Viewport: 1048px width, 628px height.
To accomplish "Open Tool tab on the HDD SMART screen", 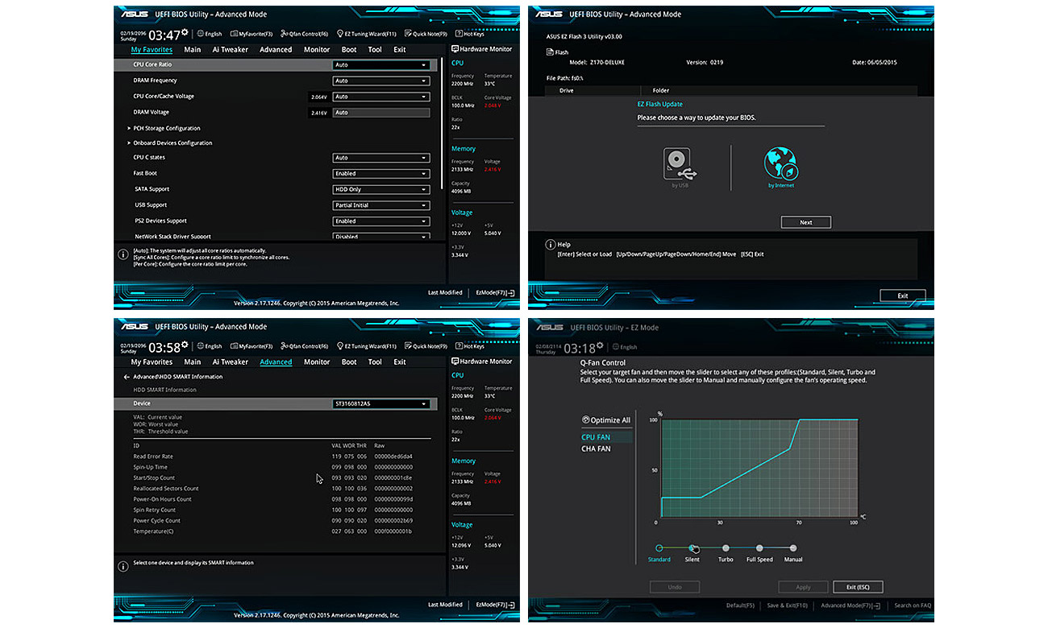I will [x=375, y=362].
